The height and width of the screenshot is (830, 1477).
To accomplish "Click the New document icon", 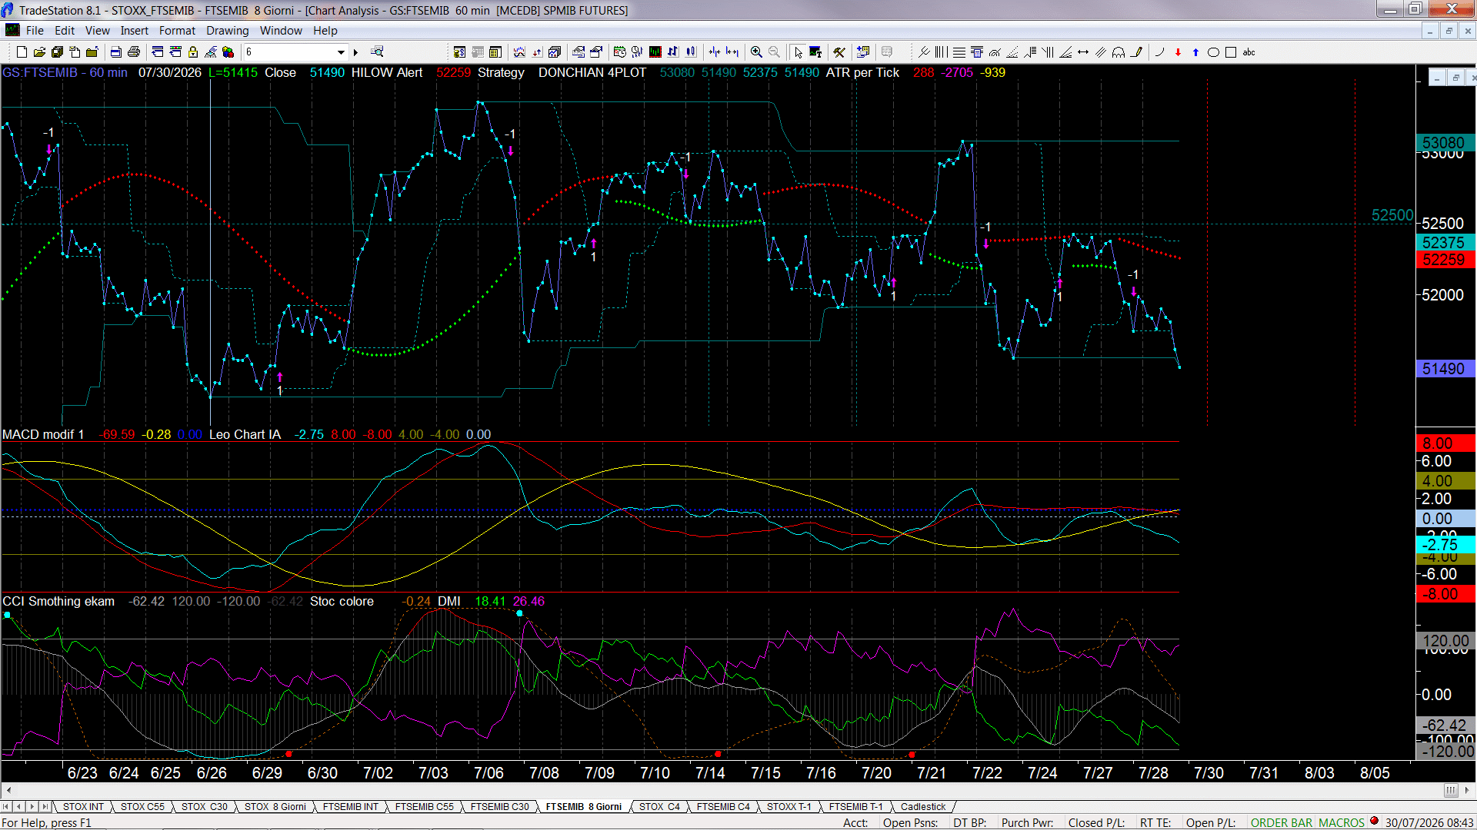I will tap(22, 52).
